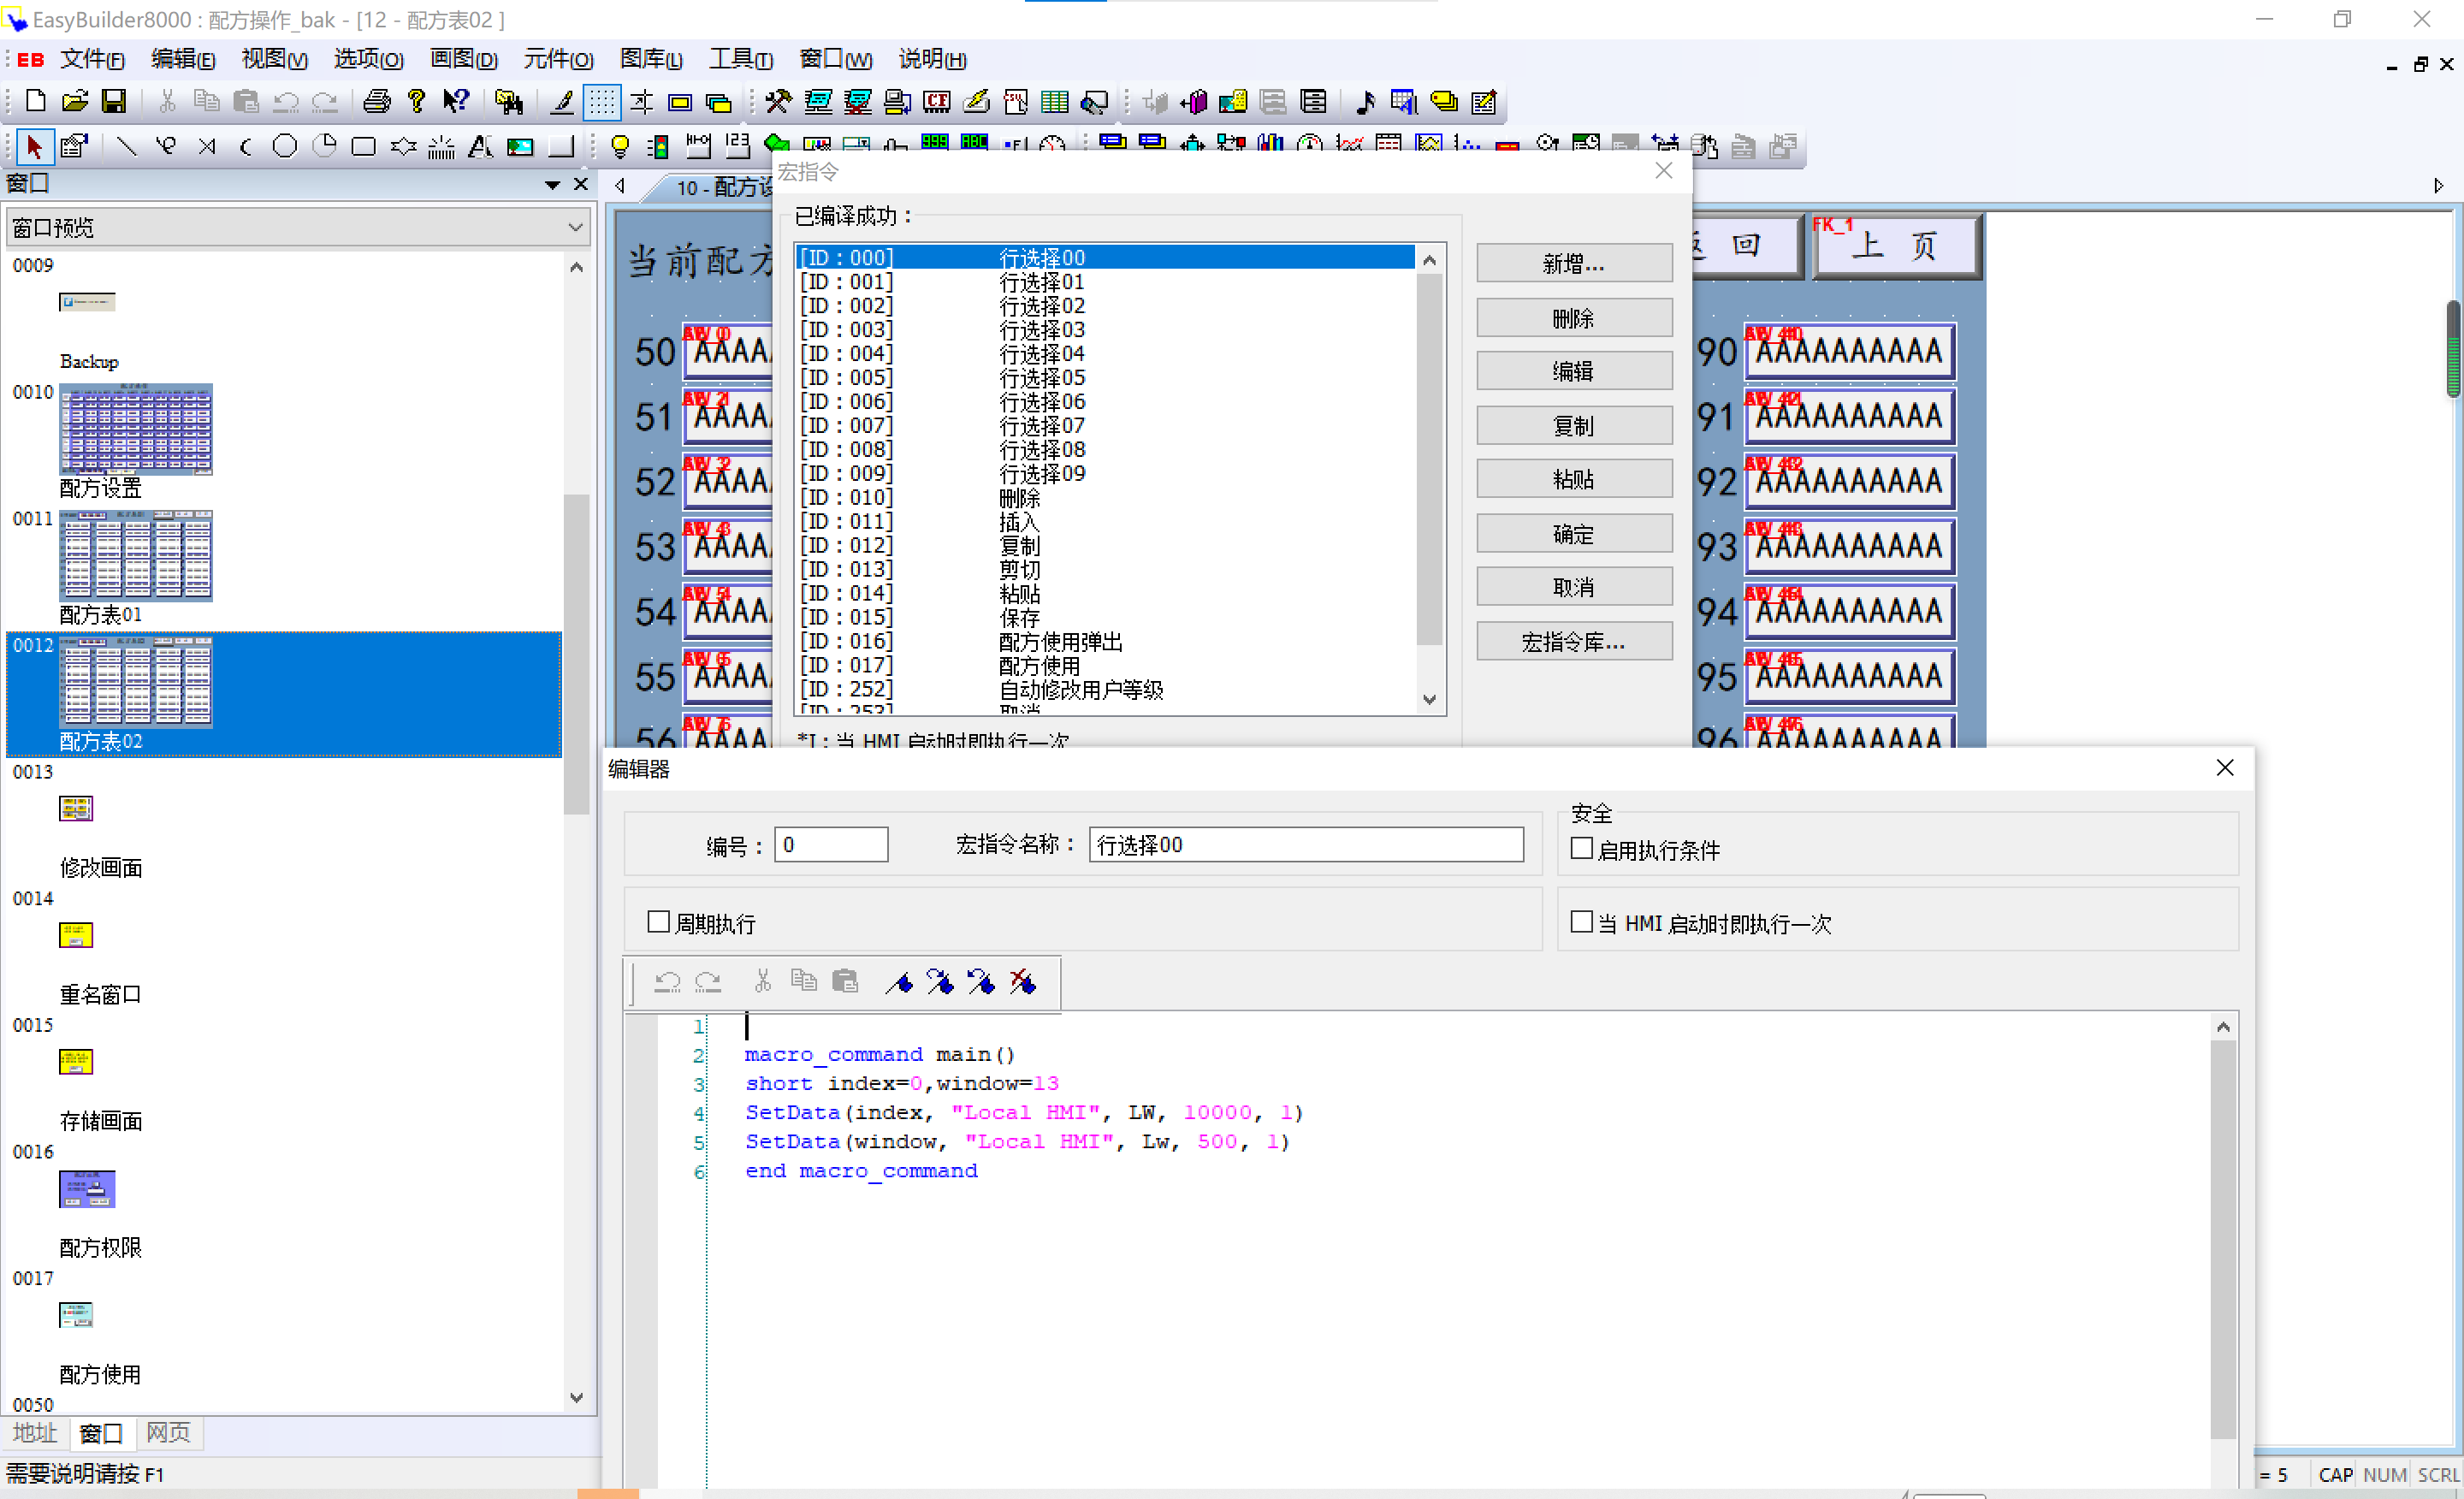Go to next bookmark in macro editor
The image size is (2464, 1499).
click(940, 983)
